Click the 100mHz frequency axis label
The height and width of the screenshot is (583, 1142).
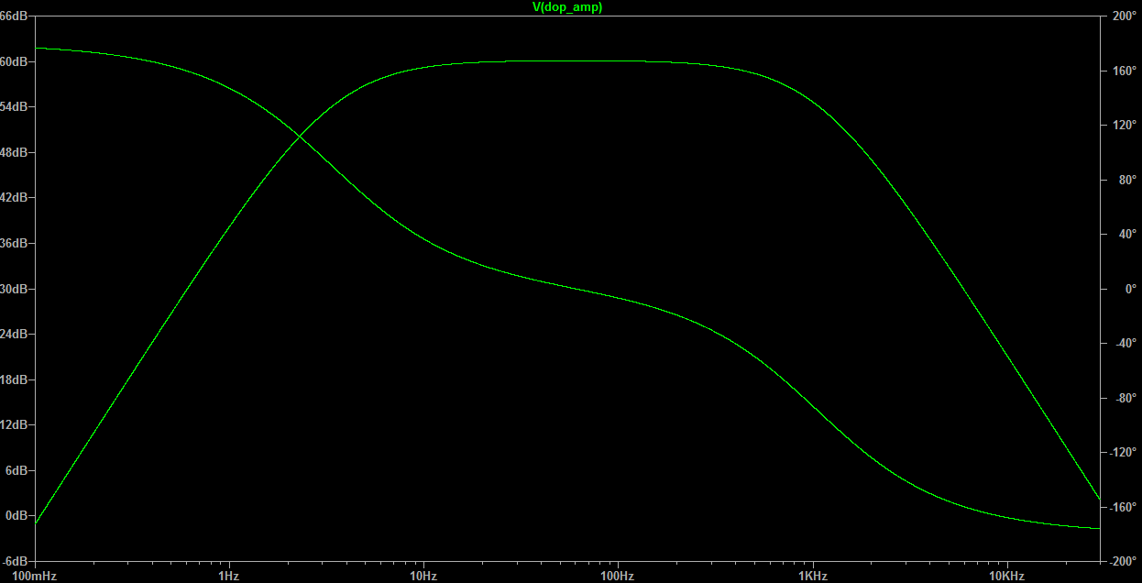[x=35, y=576]
